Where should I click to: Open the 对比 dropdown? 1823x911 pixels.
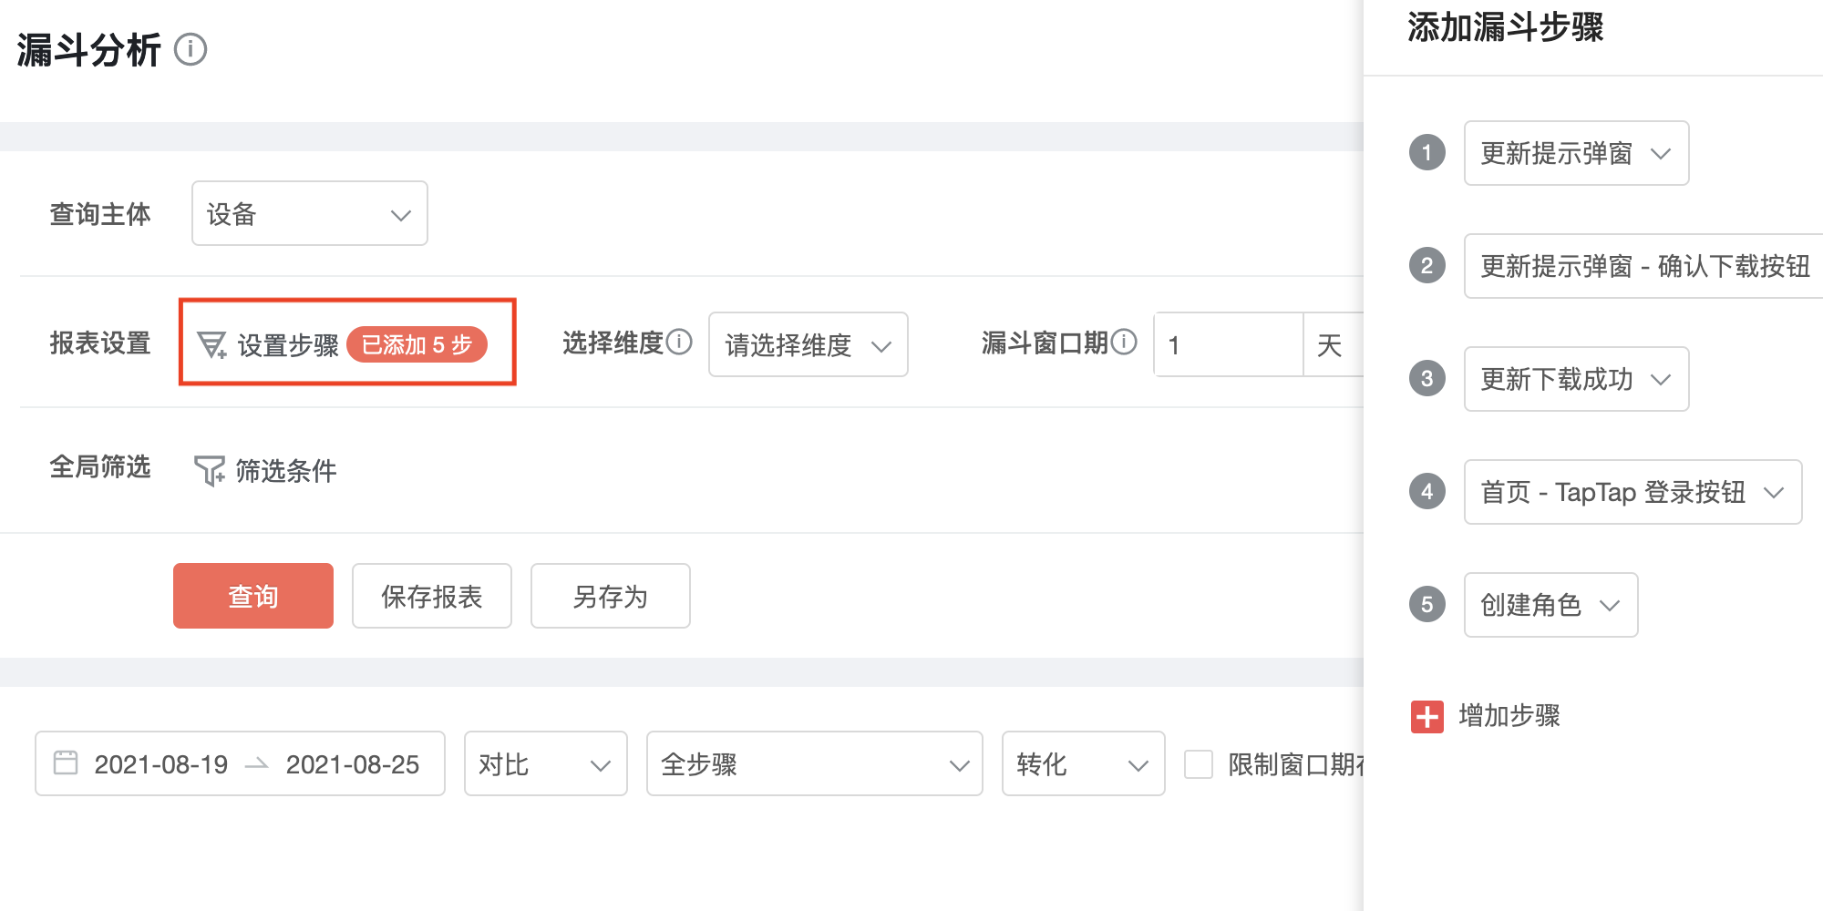coord(546,763)
